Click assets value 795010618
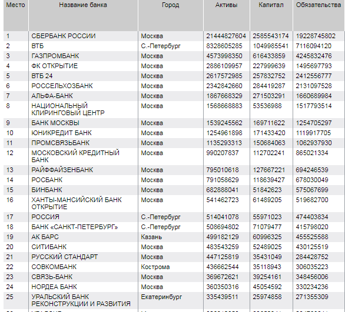Screen dimensions: 345x312 222,170
